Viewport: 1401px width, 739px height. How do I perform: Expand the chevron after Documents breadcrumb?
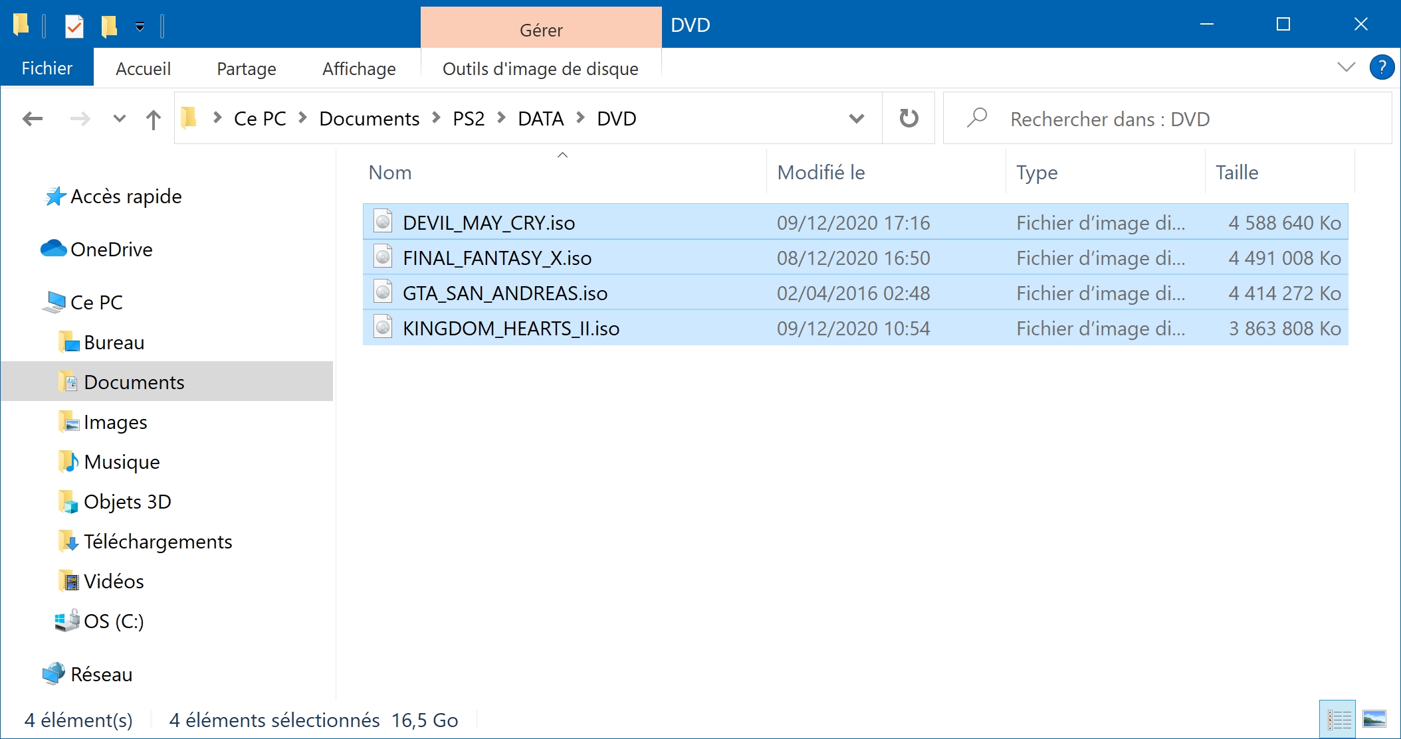tap(436, 118)
